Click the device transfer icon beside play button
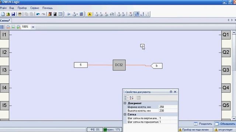 point(74,14)
